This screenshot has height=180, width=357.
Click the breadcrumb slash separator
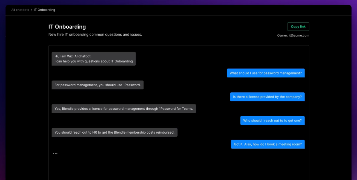(31, 10)
